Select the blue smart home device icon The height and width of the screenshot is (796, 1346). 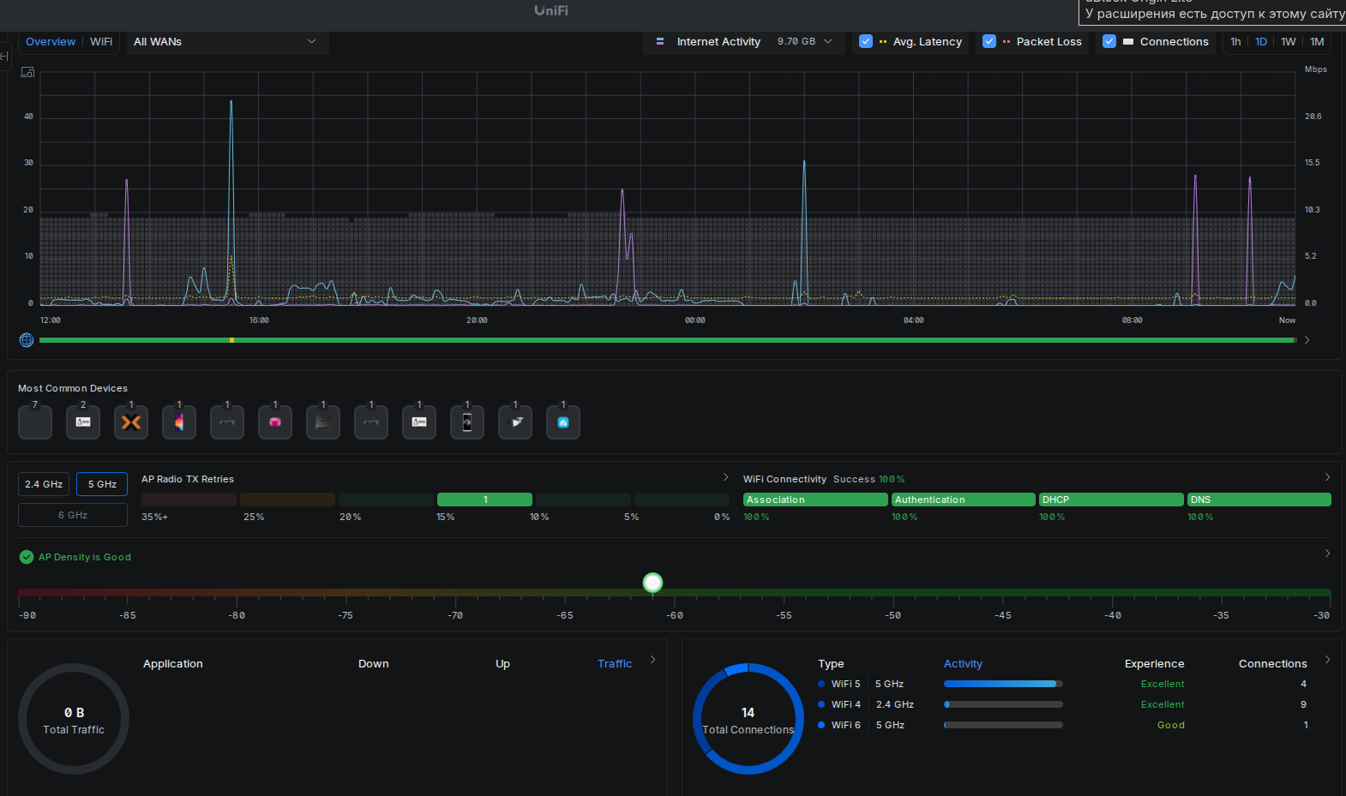point(563,422)
